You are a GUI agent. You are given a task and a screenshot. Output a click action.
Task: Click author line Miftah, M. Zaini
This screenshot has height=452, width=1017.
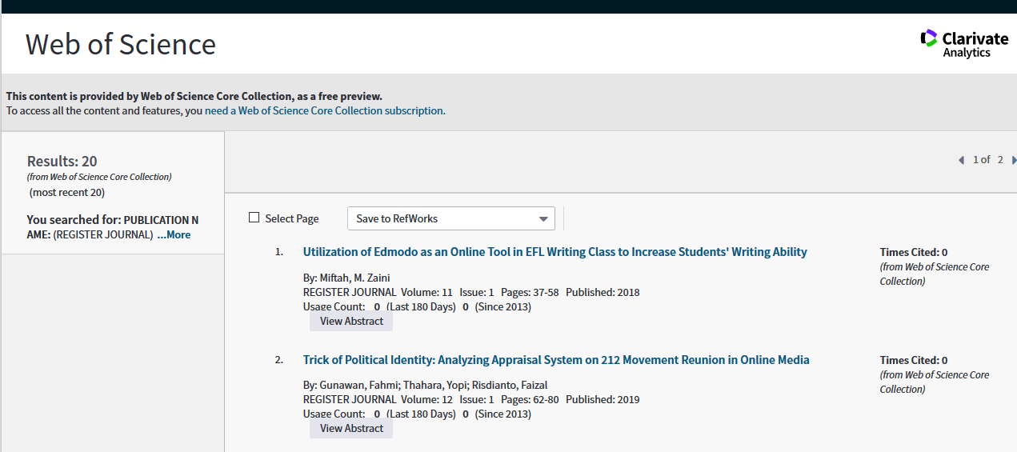[x=346, y=278]
